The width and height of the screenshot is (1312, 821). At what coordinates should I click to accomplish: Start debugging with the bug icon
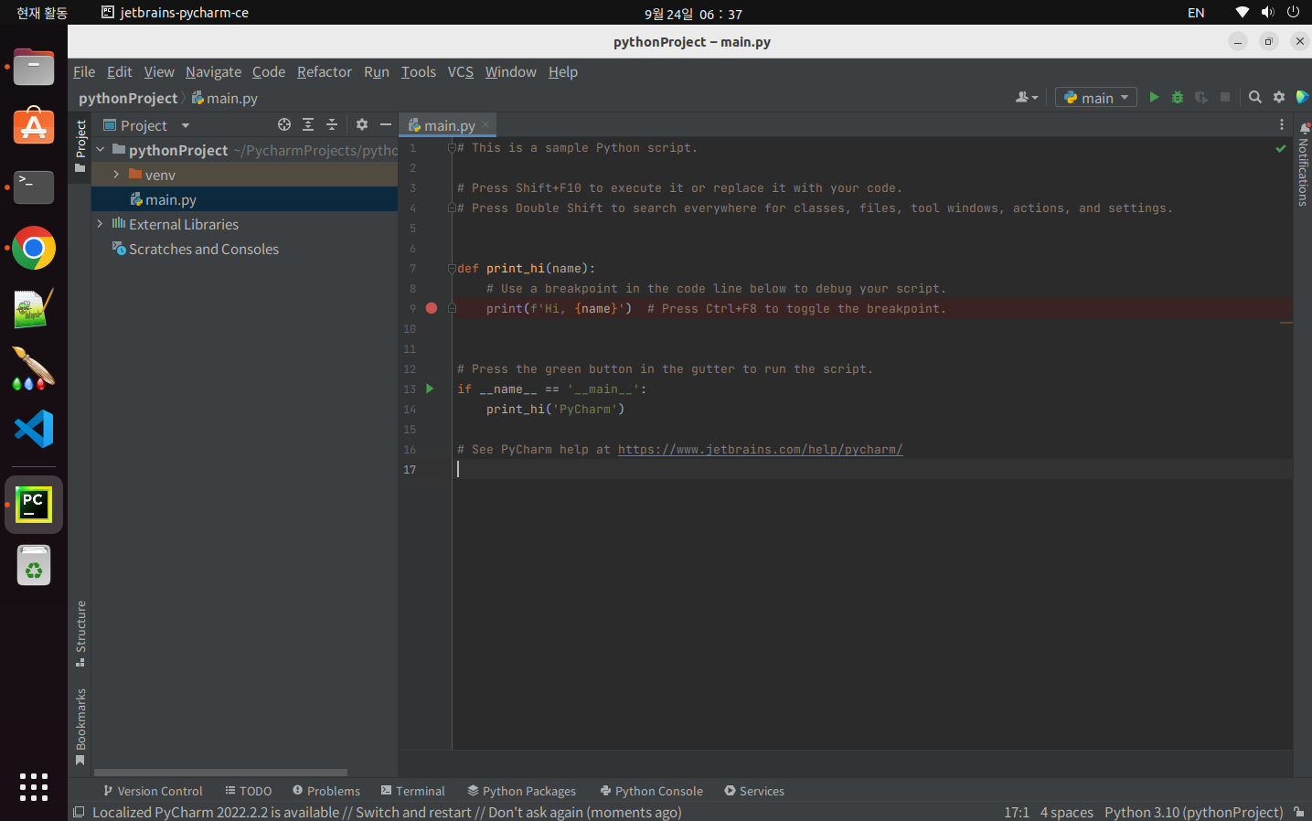pos(1178,97)
